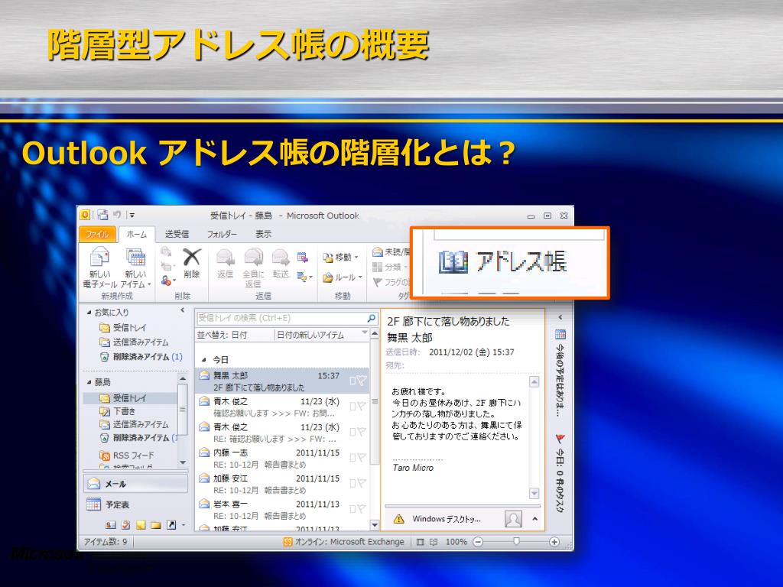The width and height of the screenshot is (783, 587).
Task: Toggle the flag on 内藤 一志 message
Action: click(x=362, y=457)
